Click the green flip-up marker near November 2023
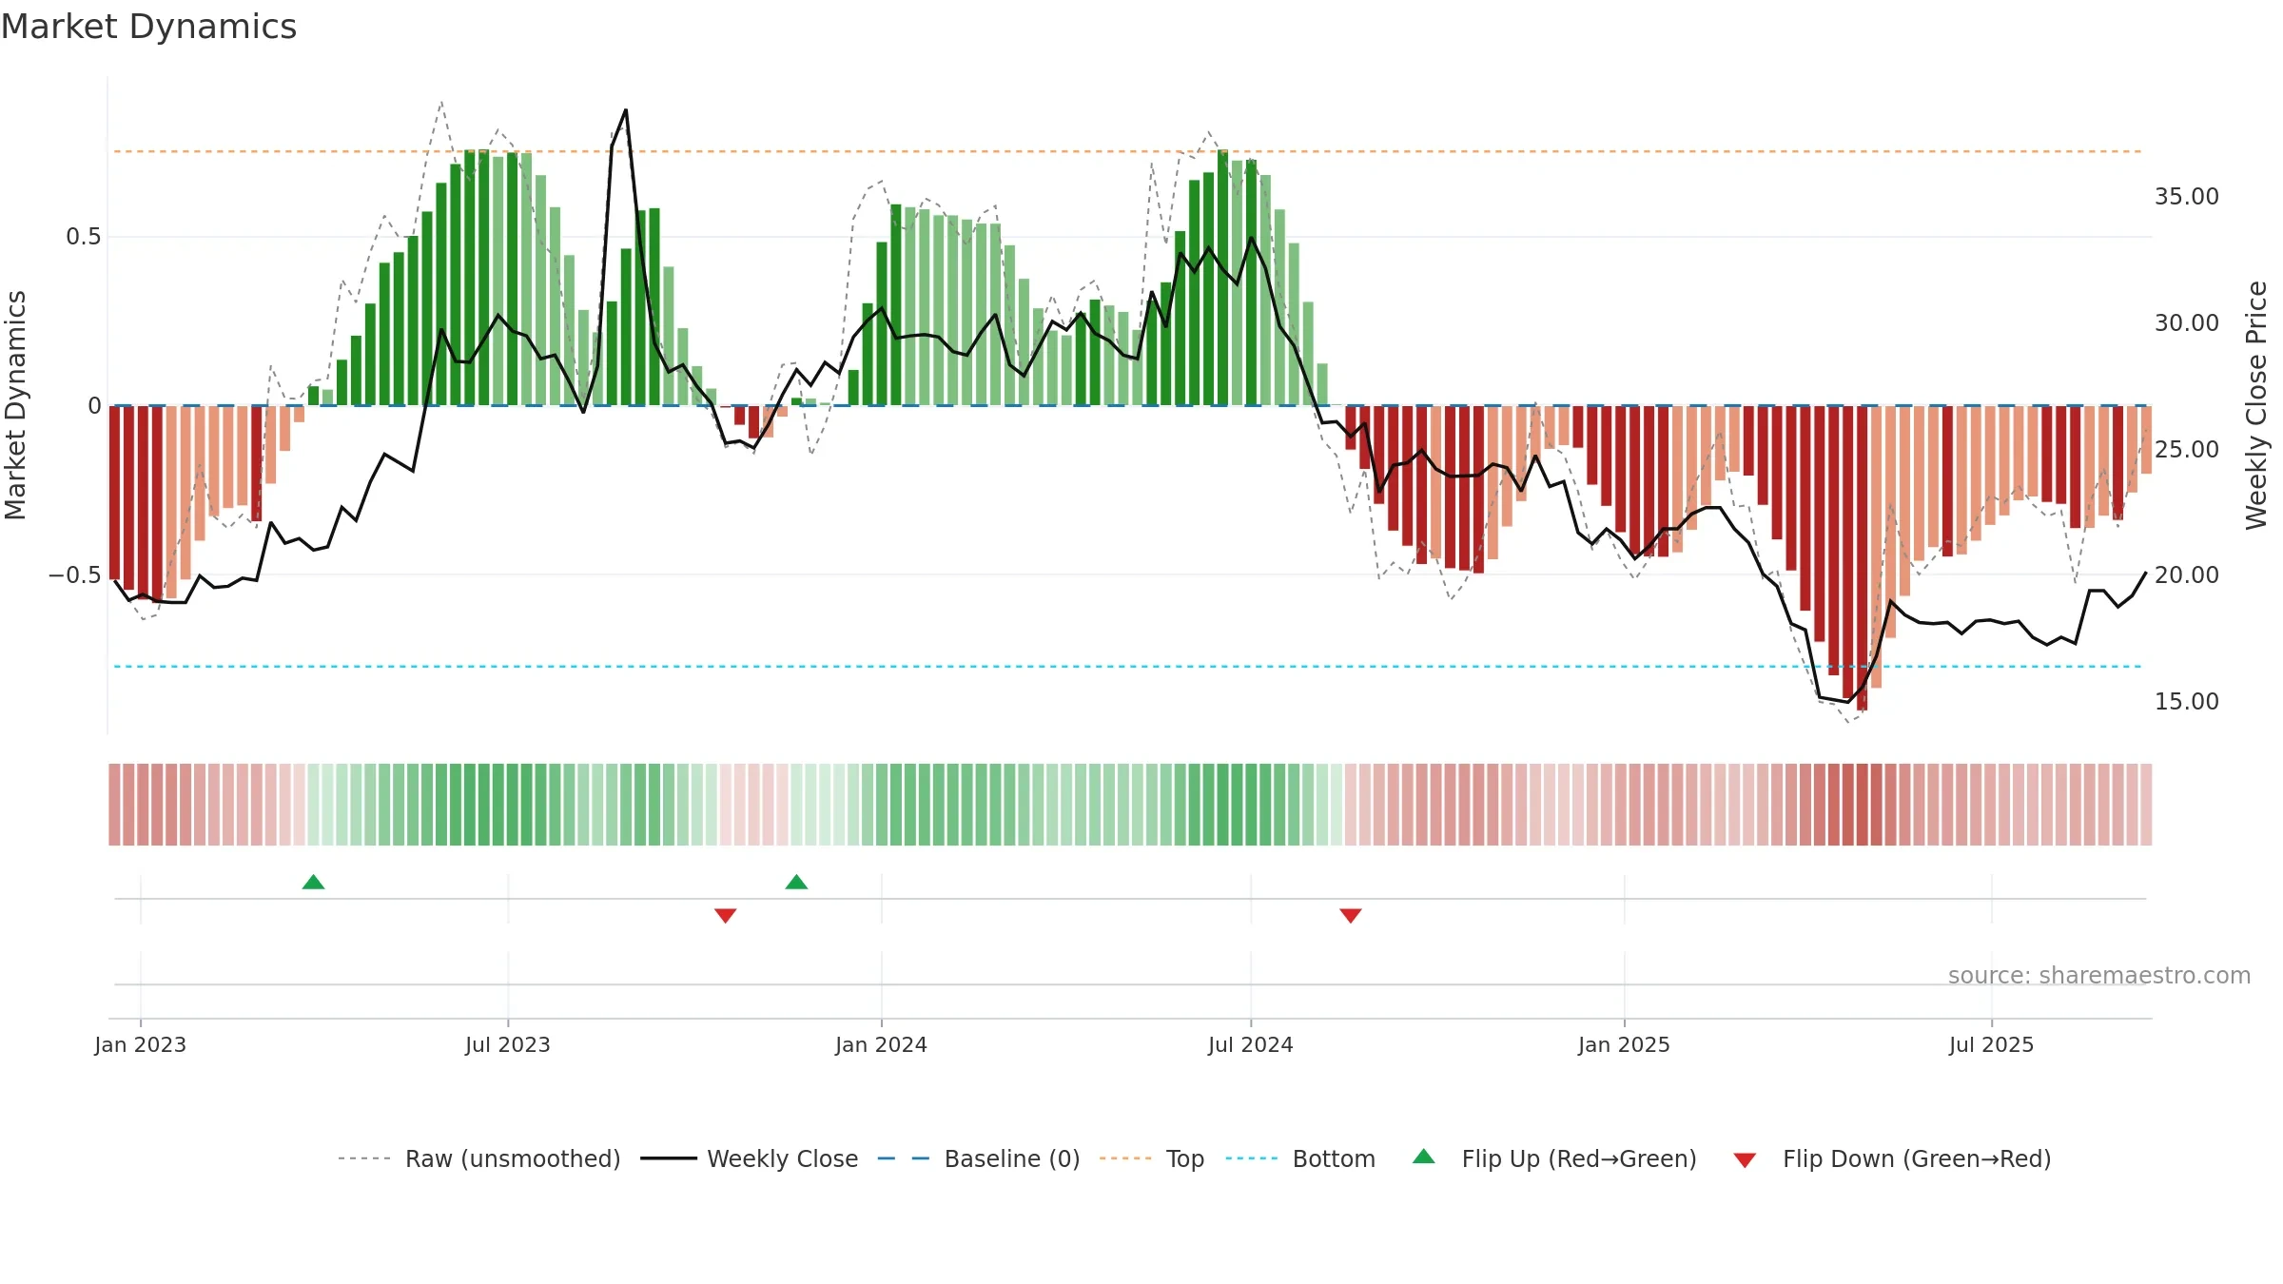 tap(796, 882)
